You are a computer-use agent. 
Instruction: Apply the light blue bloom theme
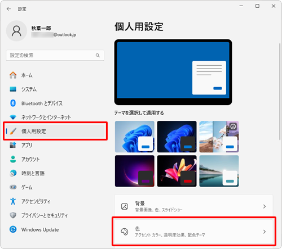pyautogui.click(x=135, y=137)
